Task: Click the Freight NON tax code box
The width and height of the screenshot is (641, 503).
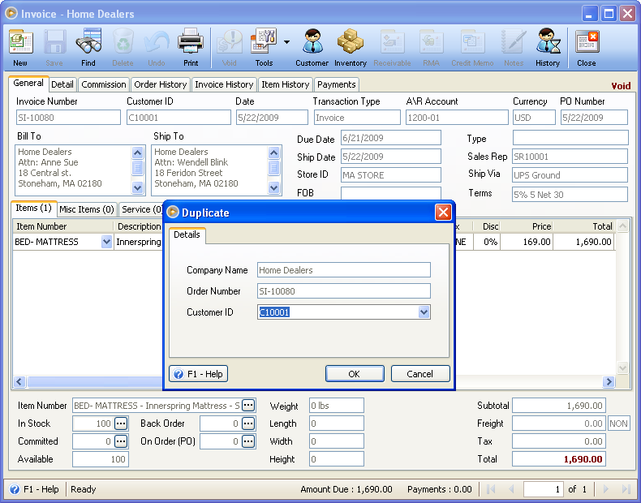Action: point(618,423)
